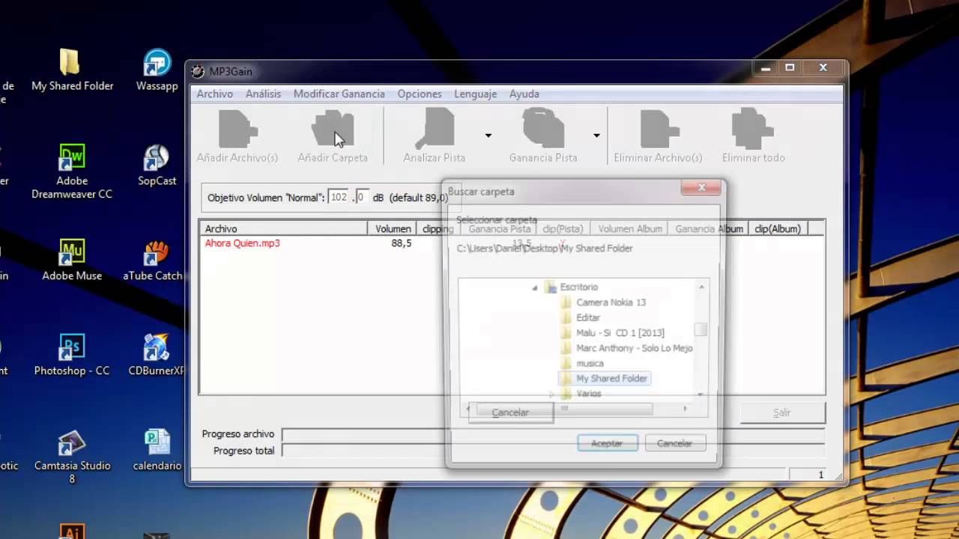Select the Photoshop - CC desktop icon
This screenshot has height=539, width=959.
pyautogui.click(x=72, y=356)
